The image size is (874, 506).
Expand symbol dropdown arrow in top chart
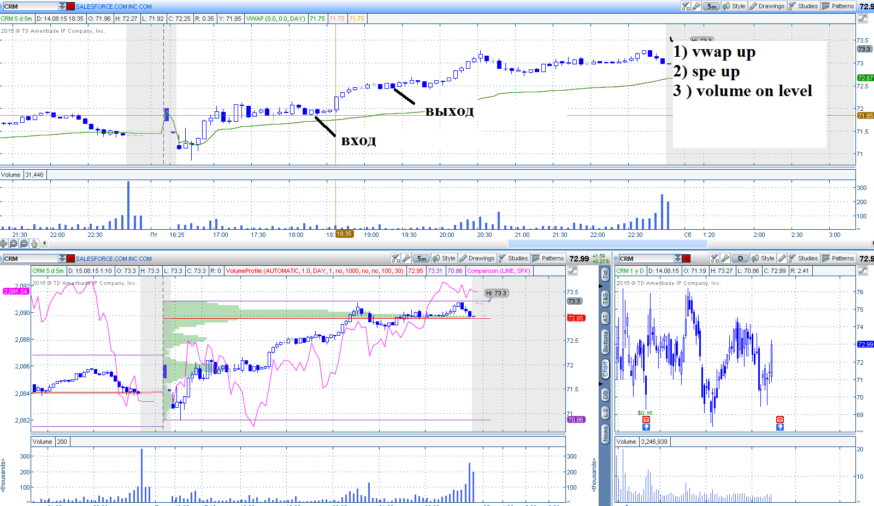(62, 6)
